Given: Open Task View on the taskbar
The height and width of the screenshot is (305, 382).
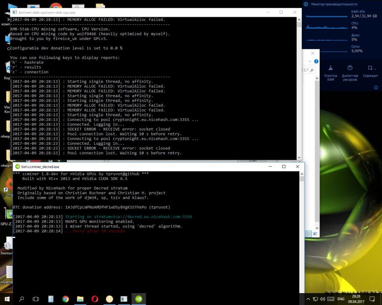Looking at the screenshot, I should 36,299.
